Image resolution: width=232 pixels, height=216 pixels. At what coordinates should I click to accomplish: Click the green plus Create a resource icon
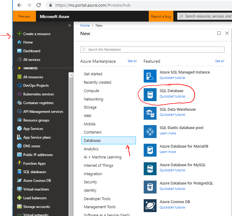pos(19,34)
